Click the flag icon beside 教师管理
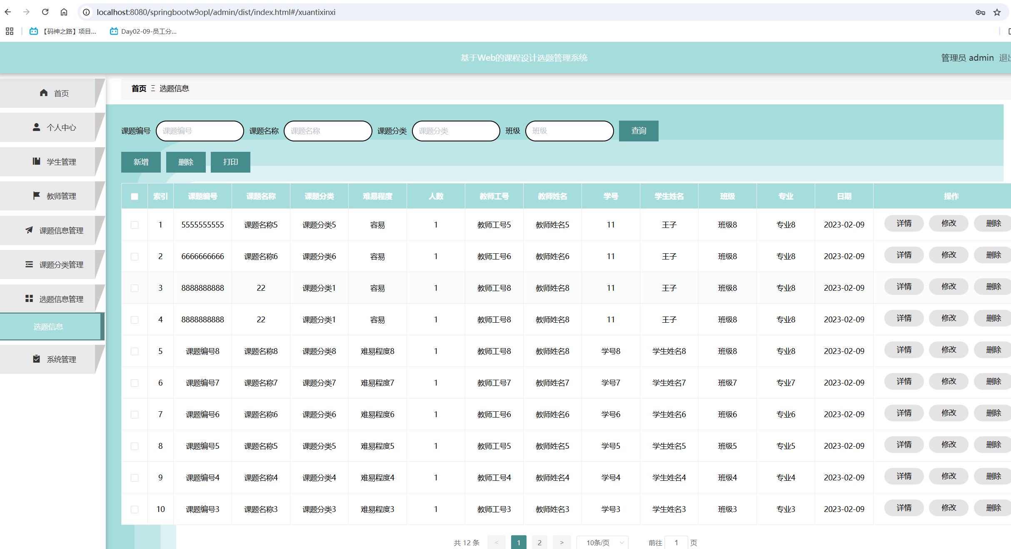1011x549 pixels. (37, 195)
